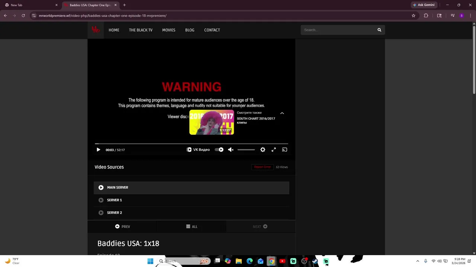Viewport: 476px width, 267px height.
Task: Unmute the video player speaker icon
Action: pyautogui.click(x=231, y=150)
